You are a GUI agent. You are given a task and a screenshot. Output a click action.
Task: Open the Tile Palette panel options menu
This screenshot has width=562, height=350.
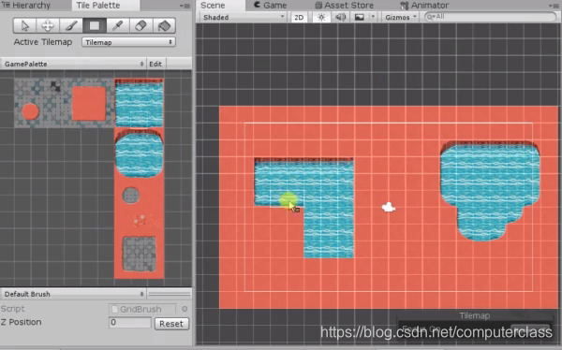click(x=185, y=6)
